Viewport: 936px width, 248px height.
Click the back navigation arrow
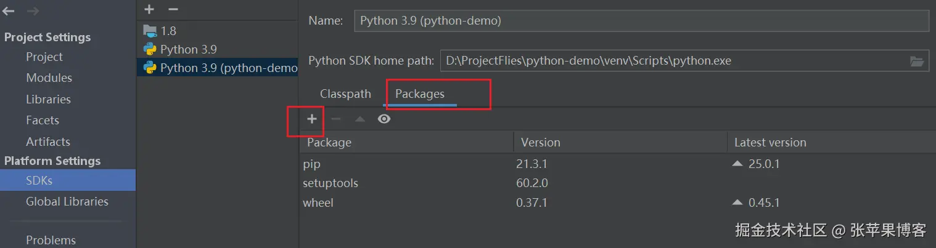[x=9, y=11]
